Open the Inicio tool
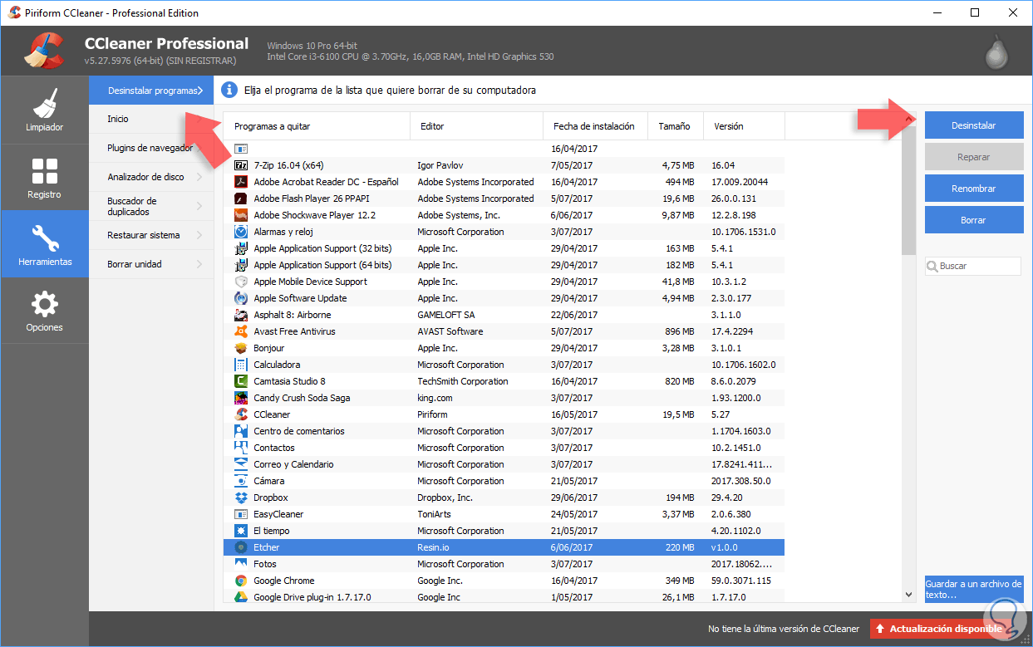 pos(151,119)
